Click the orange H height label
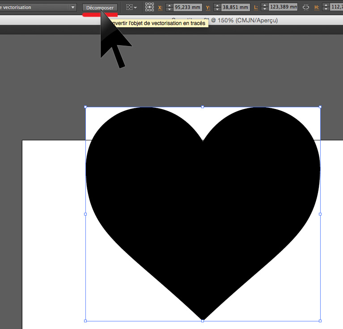343x329 pixels. point(317,8)
